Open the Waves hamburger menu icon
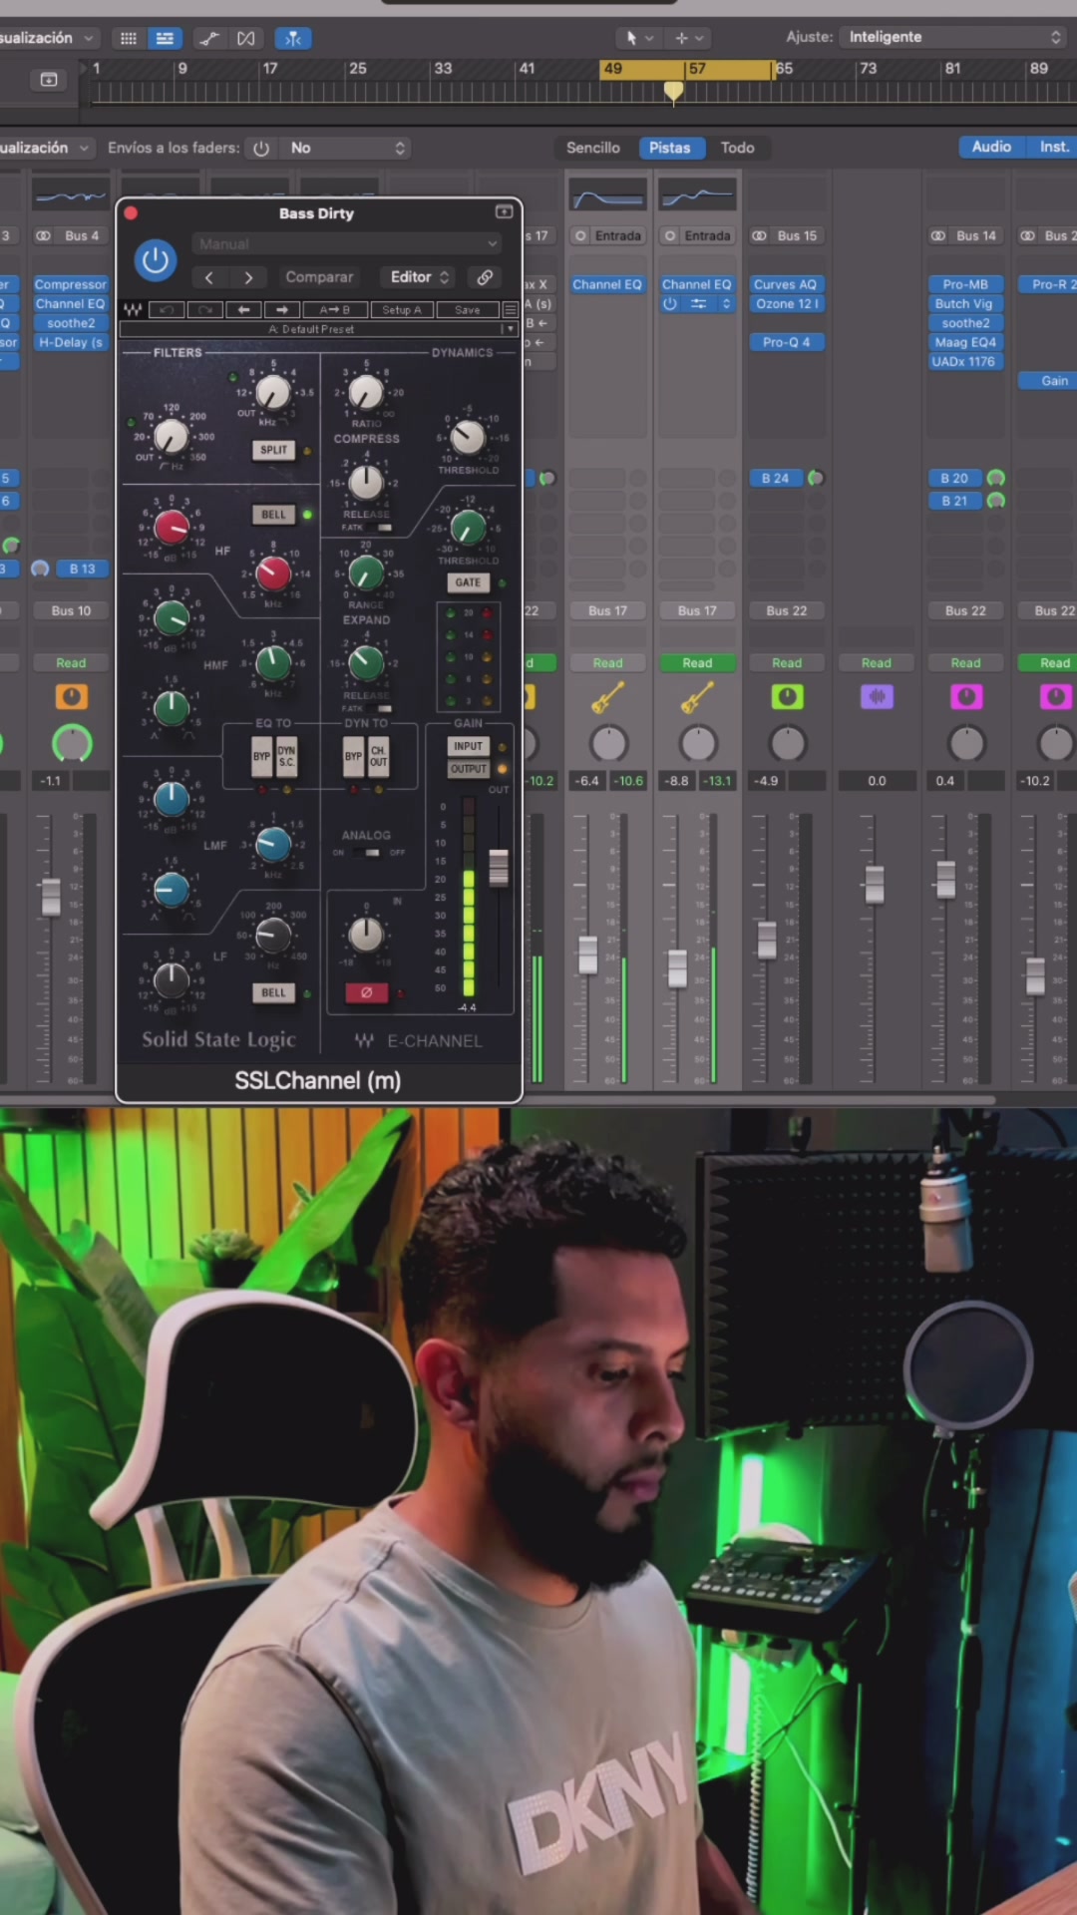 pos(510,310)
